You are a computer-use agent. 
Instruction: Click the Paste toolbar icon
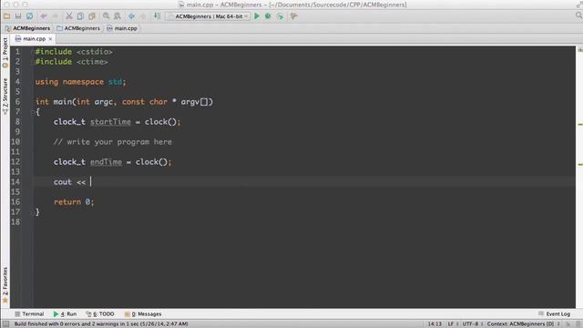point(92,16)
